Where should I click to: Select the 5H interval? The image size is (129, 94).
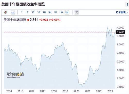(x=50, y=12)
